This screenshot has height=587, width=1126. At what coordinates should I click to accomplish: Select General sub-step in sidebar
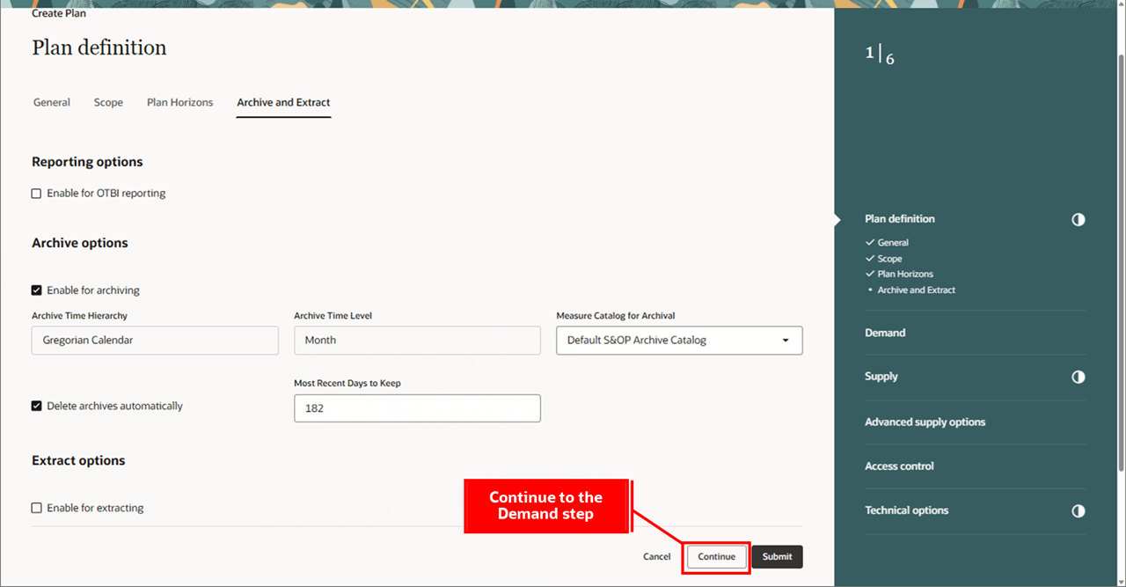click(x=893, y=243)
